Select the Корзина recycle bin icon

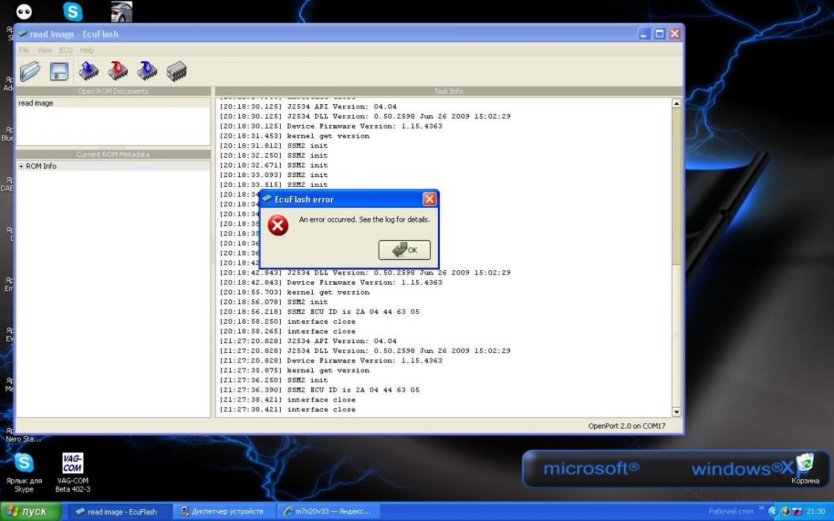tap(805, 468)
